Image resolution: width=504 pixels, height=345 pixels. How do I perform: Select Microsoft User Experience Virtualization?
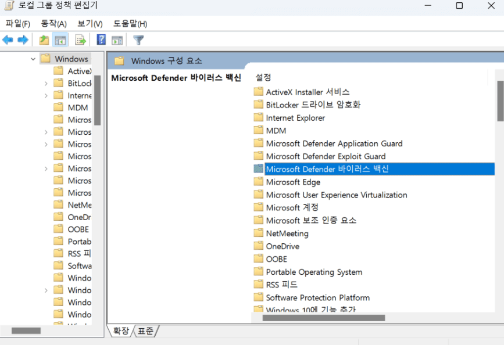pos(337,195)
